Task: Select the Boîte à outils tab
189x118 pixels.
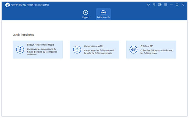Action: pyautogui.click(x=103, y=14)
